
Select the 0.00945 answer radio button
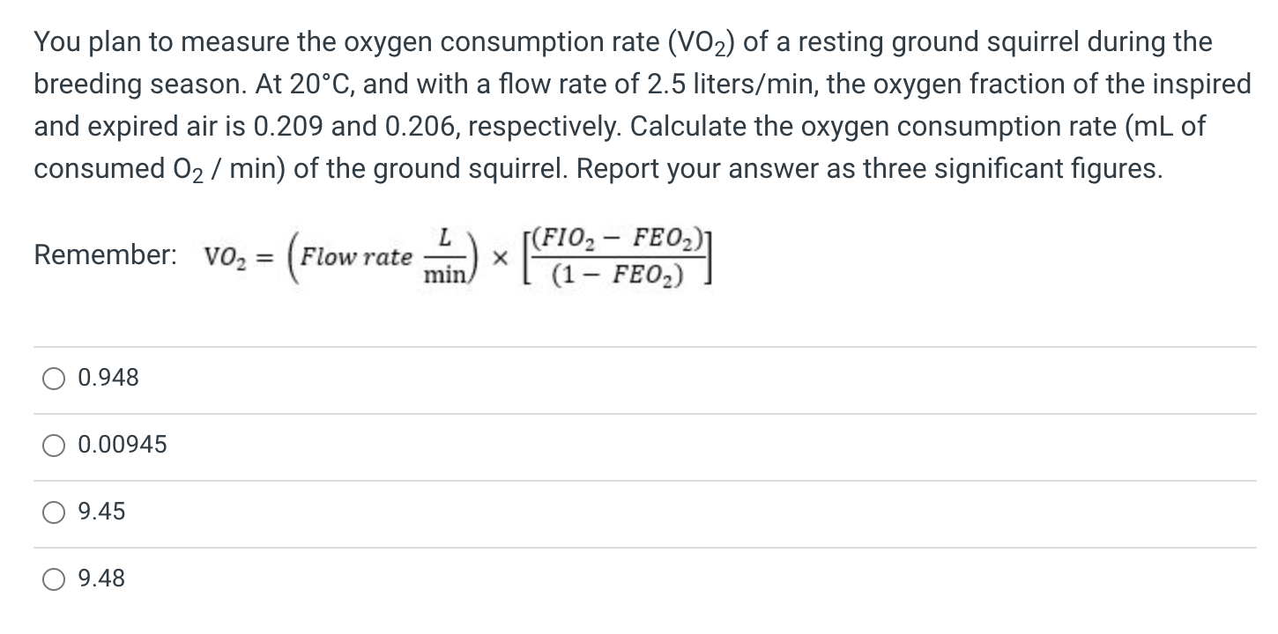(52, 445)
